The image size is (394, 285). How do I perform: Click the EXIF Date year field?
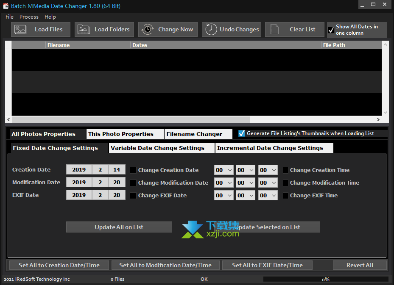pyautogui.click(x=79, y=195)
